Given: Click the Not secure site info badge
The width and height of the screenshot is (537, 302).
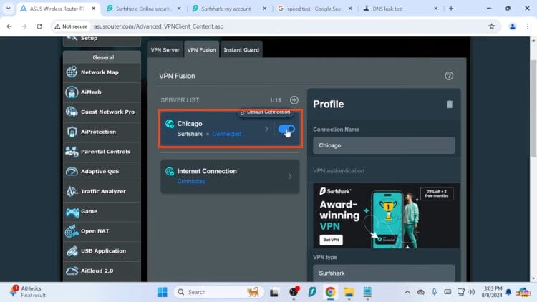Looking at the screenshot, I should click(x=71, y=26).
